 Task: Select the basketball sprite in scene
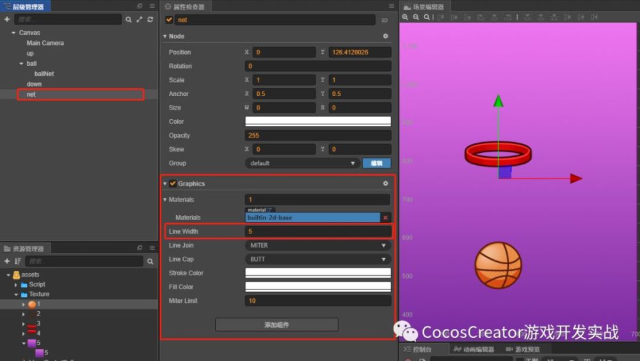click(x=498, y=266)
